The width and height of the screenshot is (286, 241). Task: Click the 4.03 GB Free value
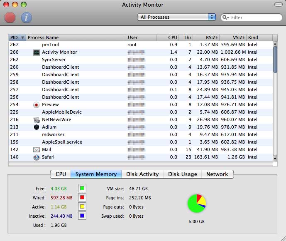(59, 189)
